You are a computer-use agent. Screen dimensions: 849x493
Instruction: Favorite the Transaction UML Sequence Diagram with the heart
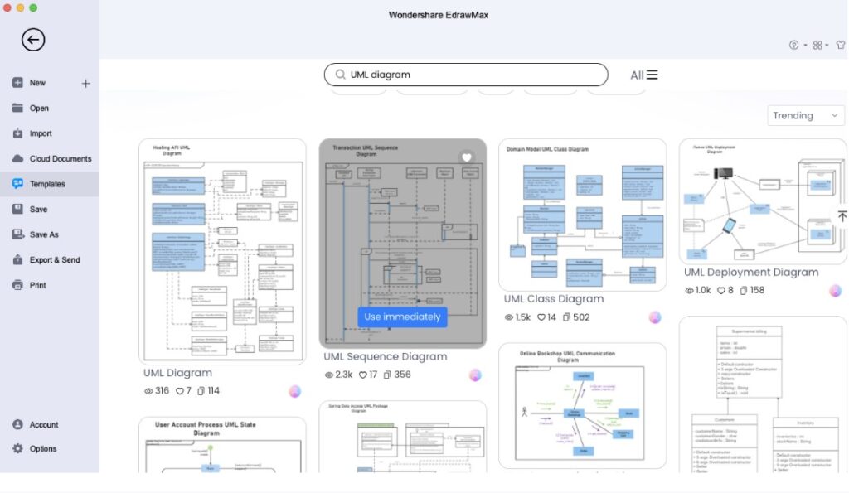(465, 156)
